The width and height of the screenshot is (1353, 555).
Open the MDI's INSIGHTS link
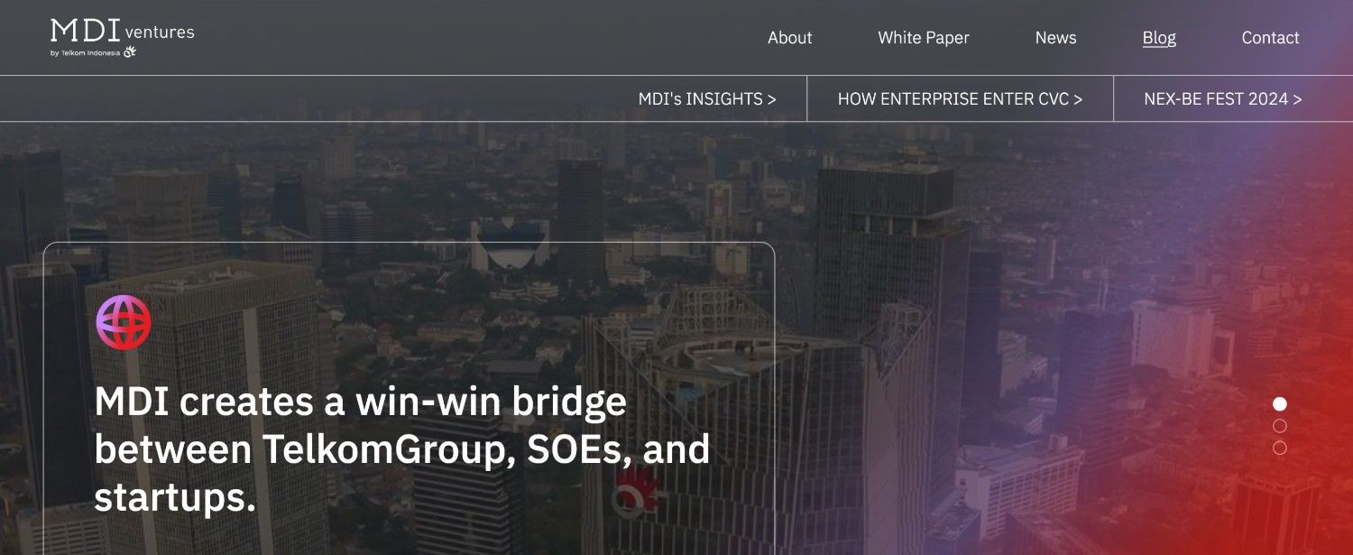(707, 99)
